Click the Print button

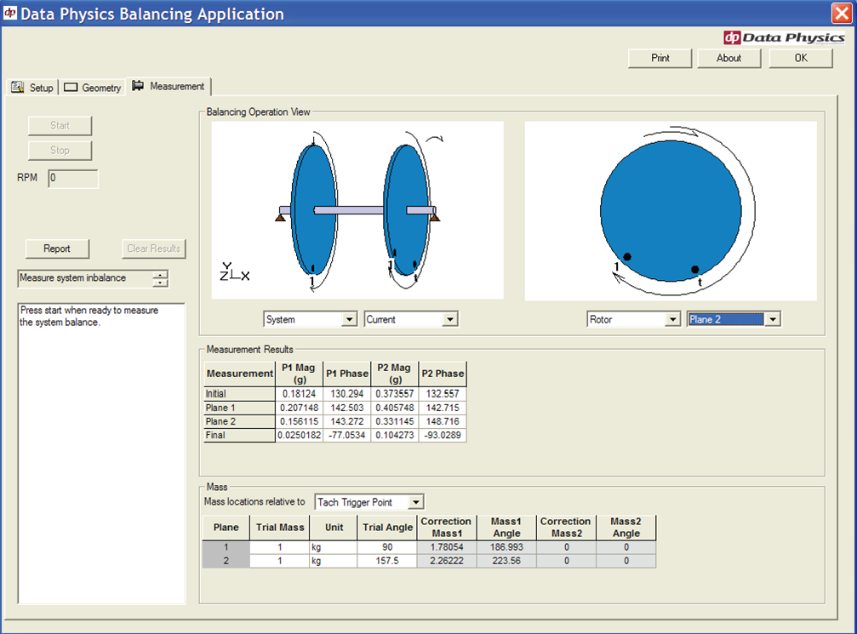[x=660, y=58]
